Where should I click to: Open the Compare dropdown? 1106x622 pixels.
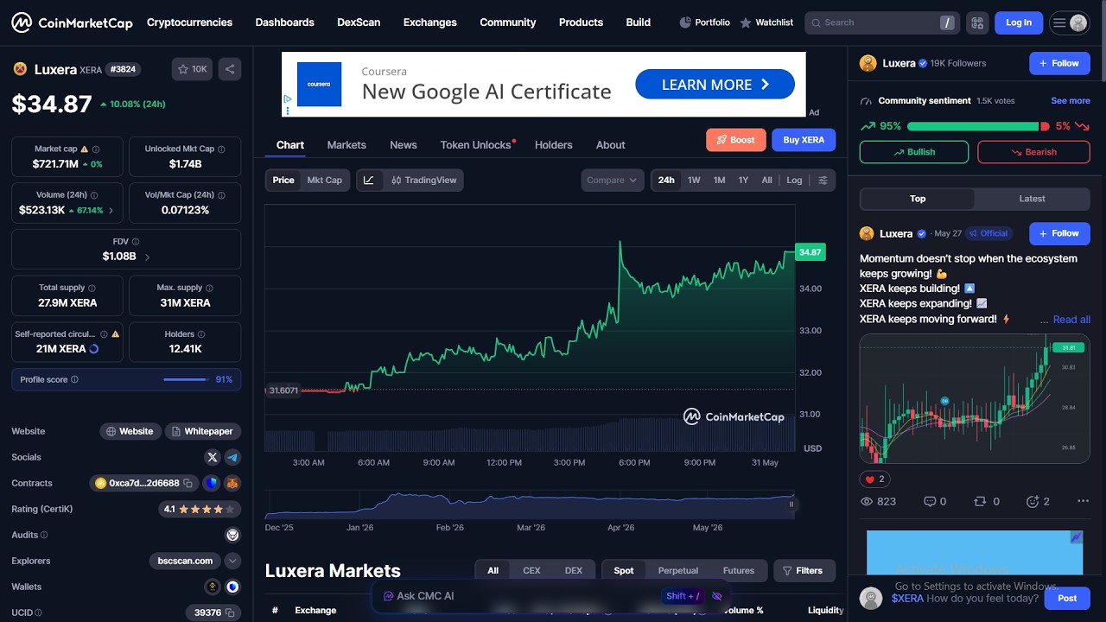click(x=613, y=180)
